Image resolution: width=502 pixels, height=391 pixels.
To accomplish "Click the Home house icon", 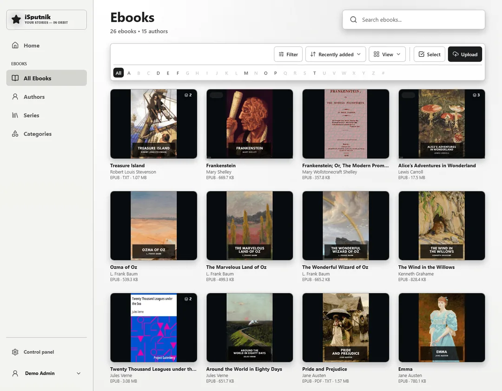I will [15, 45].
